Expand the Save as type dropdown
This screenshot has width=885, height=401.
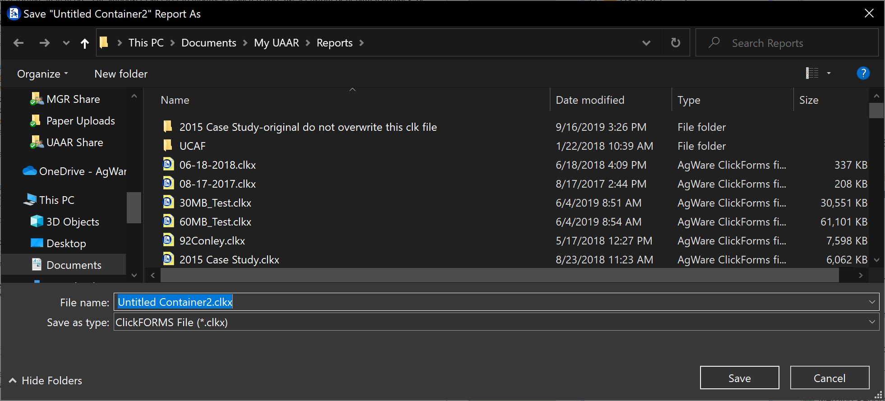click(871, 322)
